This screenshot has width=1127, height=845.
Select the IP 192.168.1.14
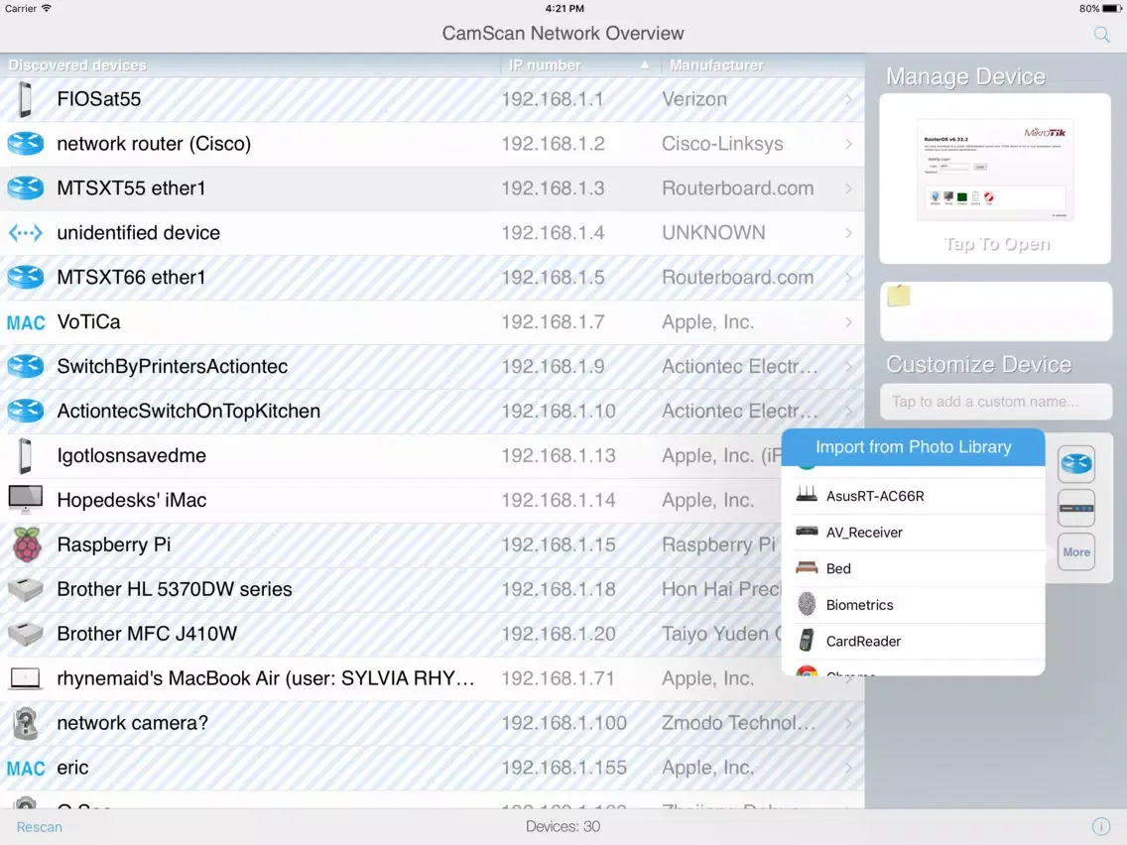tap(559, 500)
